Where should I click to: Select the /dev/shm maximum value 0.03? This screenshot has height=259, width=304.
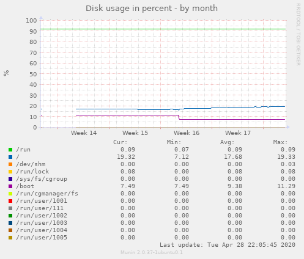pos(288,164)
